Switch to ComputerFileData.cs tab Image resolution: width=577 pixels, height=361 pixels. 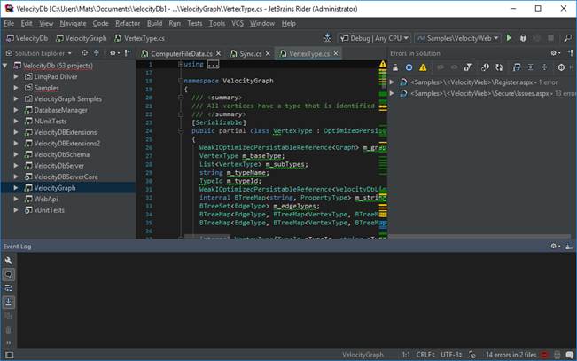coord(182,54)
